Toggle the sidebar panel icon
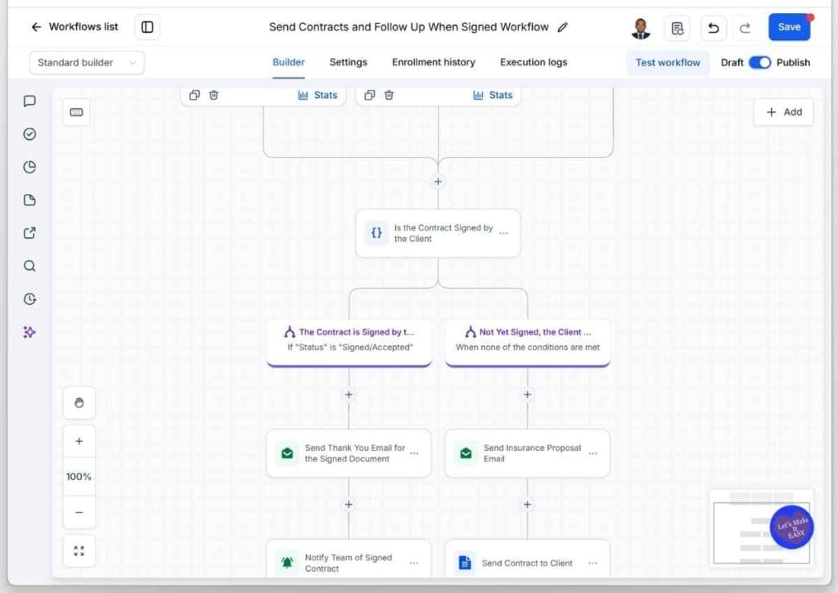The width and height of the screenshot is (838, 593). point(147,27)
